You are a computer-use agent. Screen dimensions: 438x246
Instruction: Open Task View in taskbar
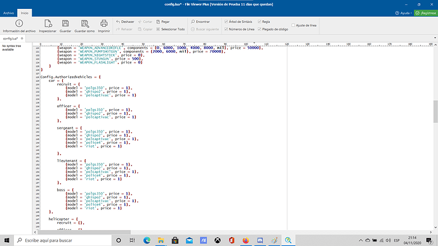tap(133, 240)
